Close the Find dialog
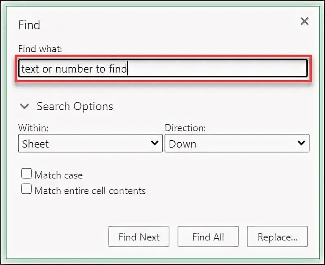This screenshot has height=265, width=325. coord(304,22)
